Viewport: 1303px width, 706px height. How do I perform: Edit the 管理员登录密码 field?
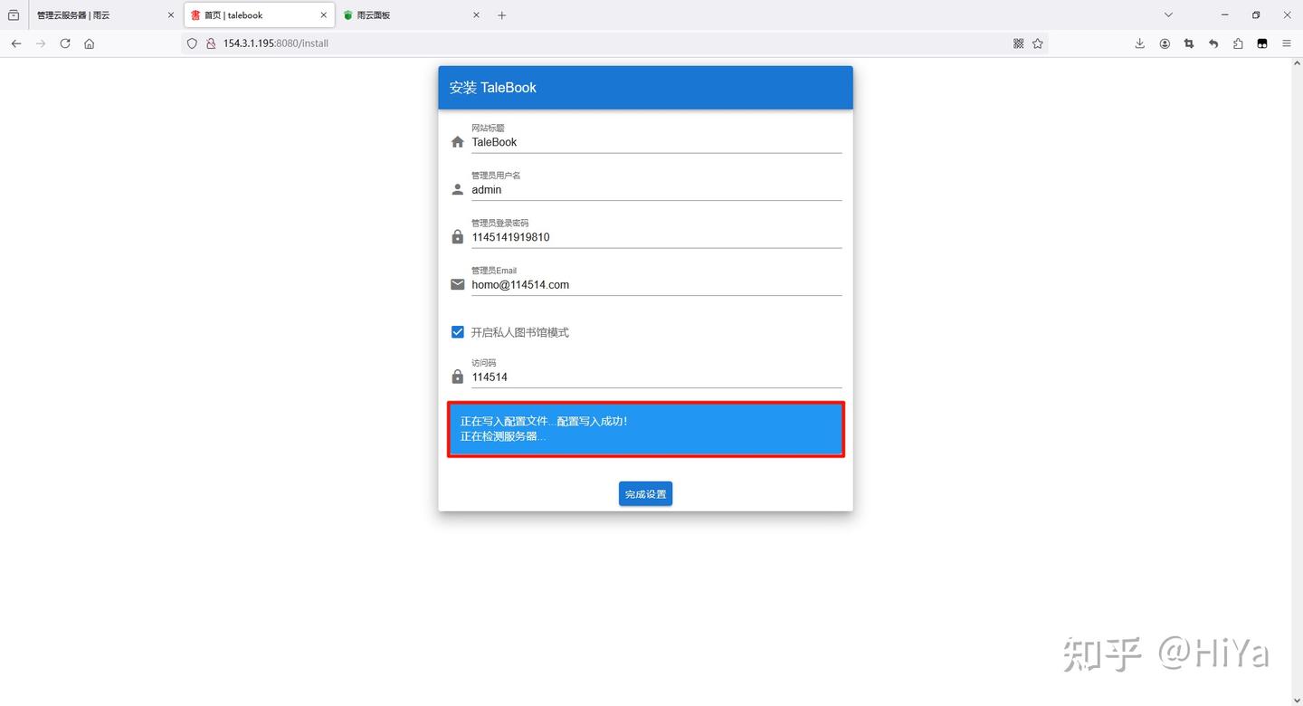656,237
